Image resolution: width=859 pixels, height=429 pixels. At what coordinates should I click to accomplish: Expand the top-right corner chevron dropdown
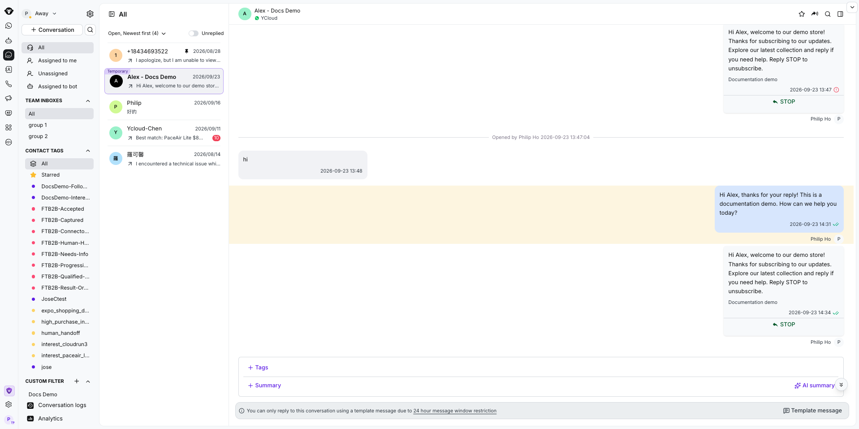tap(852, 7)
